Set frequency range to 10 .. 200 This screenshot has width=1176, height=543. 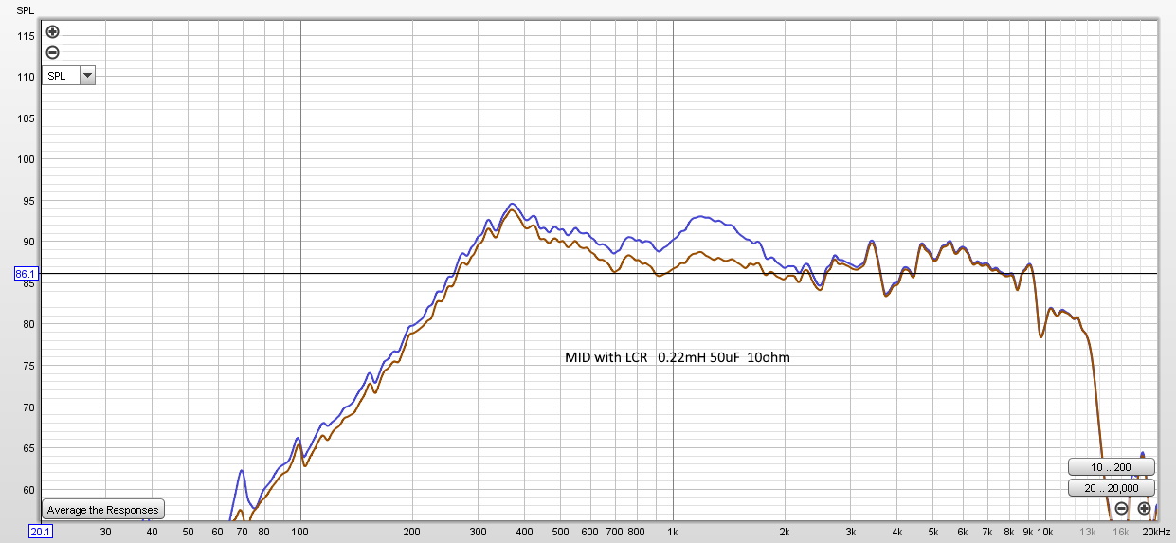pos(1111,467)
